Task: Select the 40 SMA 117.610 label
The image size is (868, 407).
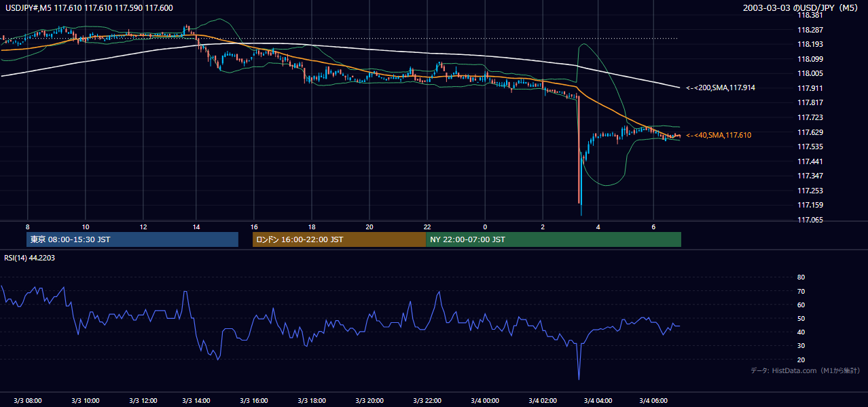Action: click(719, 136)
